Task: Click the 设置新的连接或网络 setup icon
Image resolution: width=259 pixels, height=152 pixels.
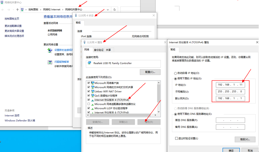Action: coord(50,51)
